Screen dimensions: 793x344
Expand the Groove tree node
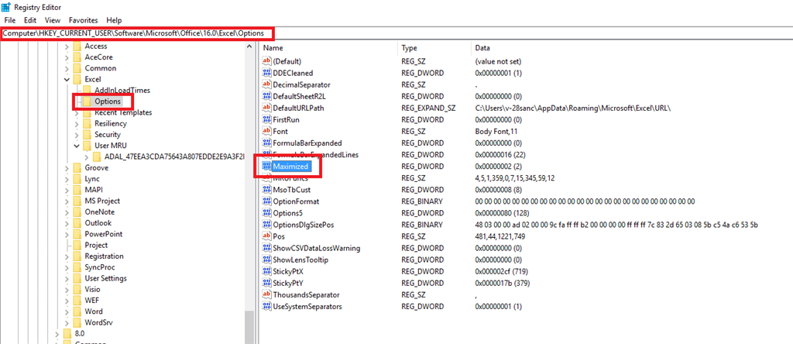pos(67,168)
